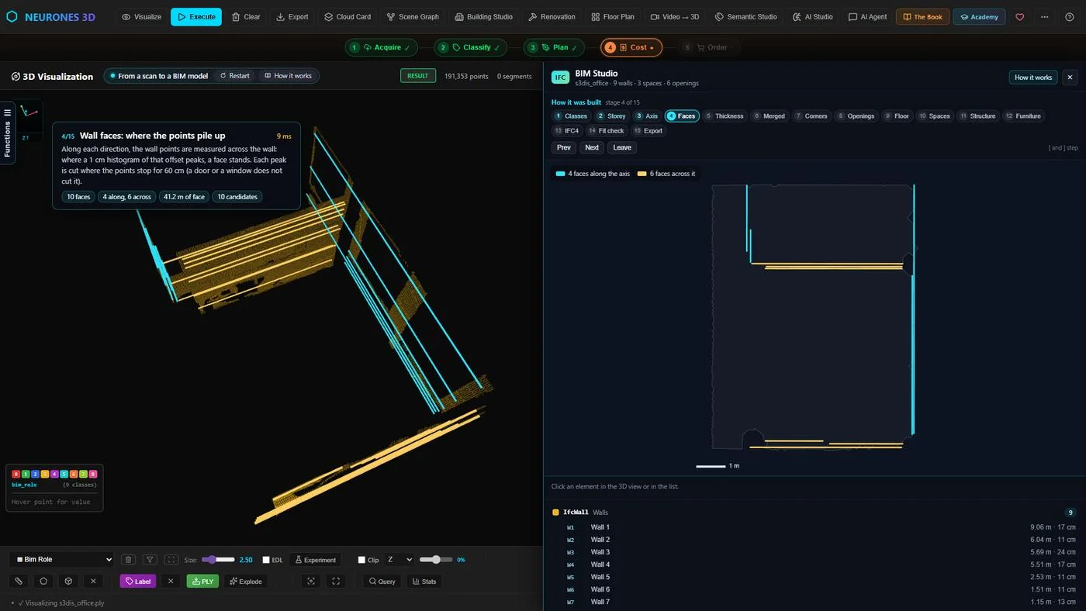Open the help question mark icon
This screenshot has height=611, width=1086.
(1070, 17)
